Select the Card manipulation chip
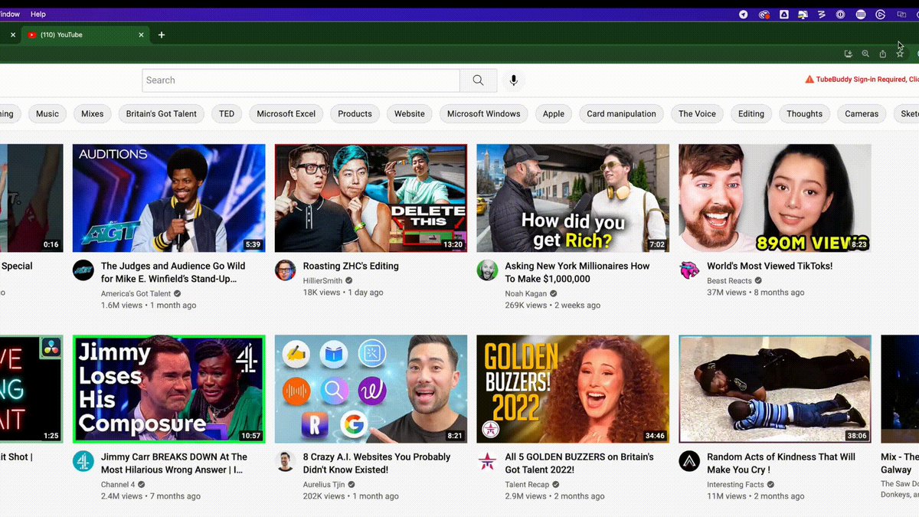The height and width of the screenshot is (517, 919). (x=622, y=114)
